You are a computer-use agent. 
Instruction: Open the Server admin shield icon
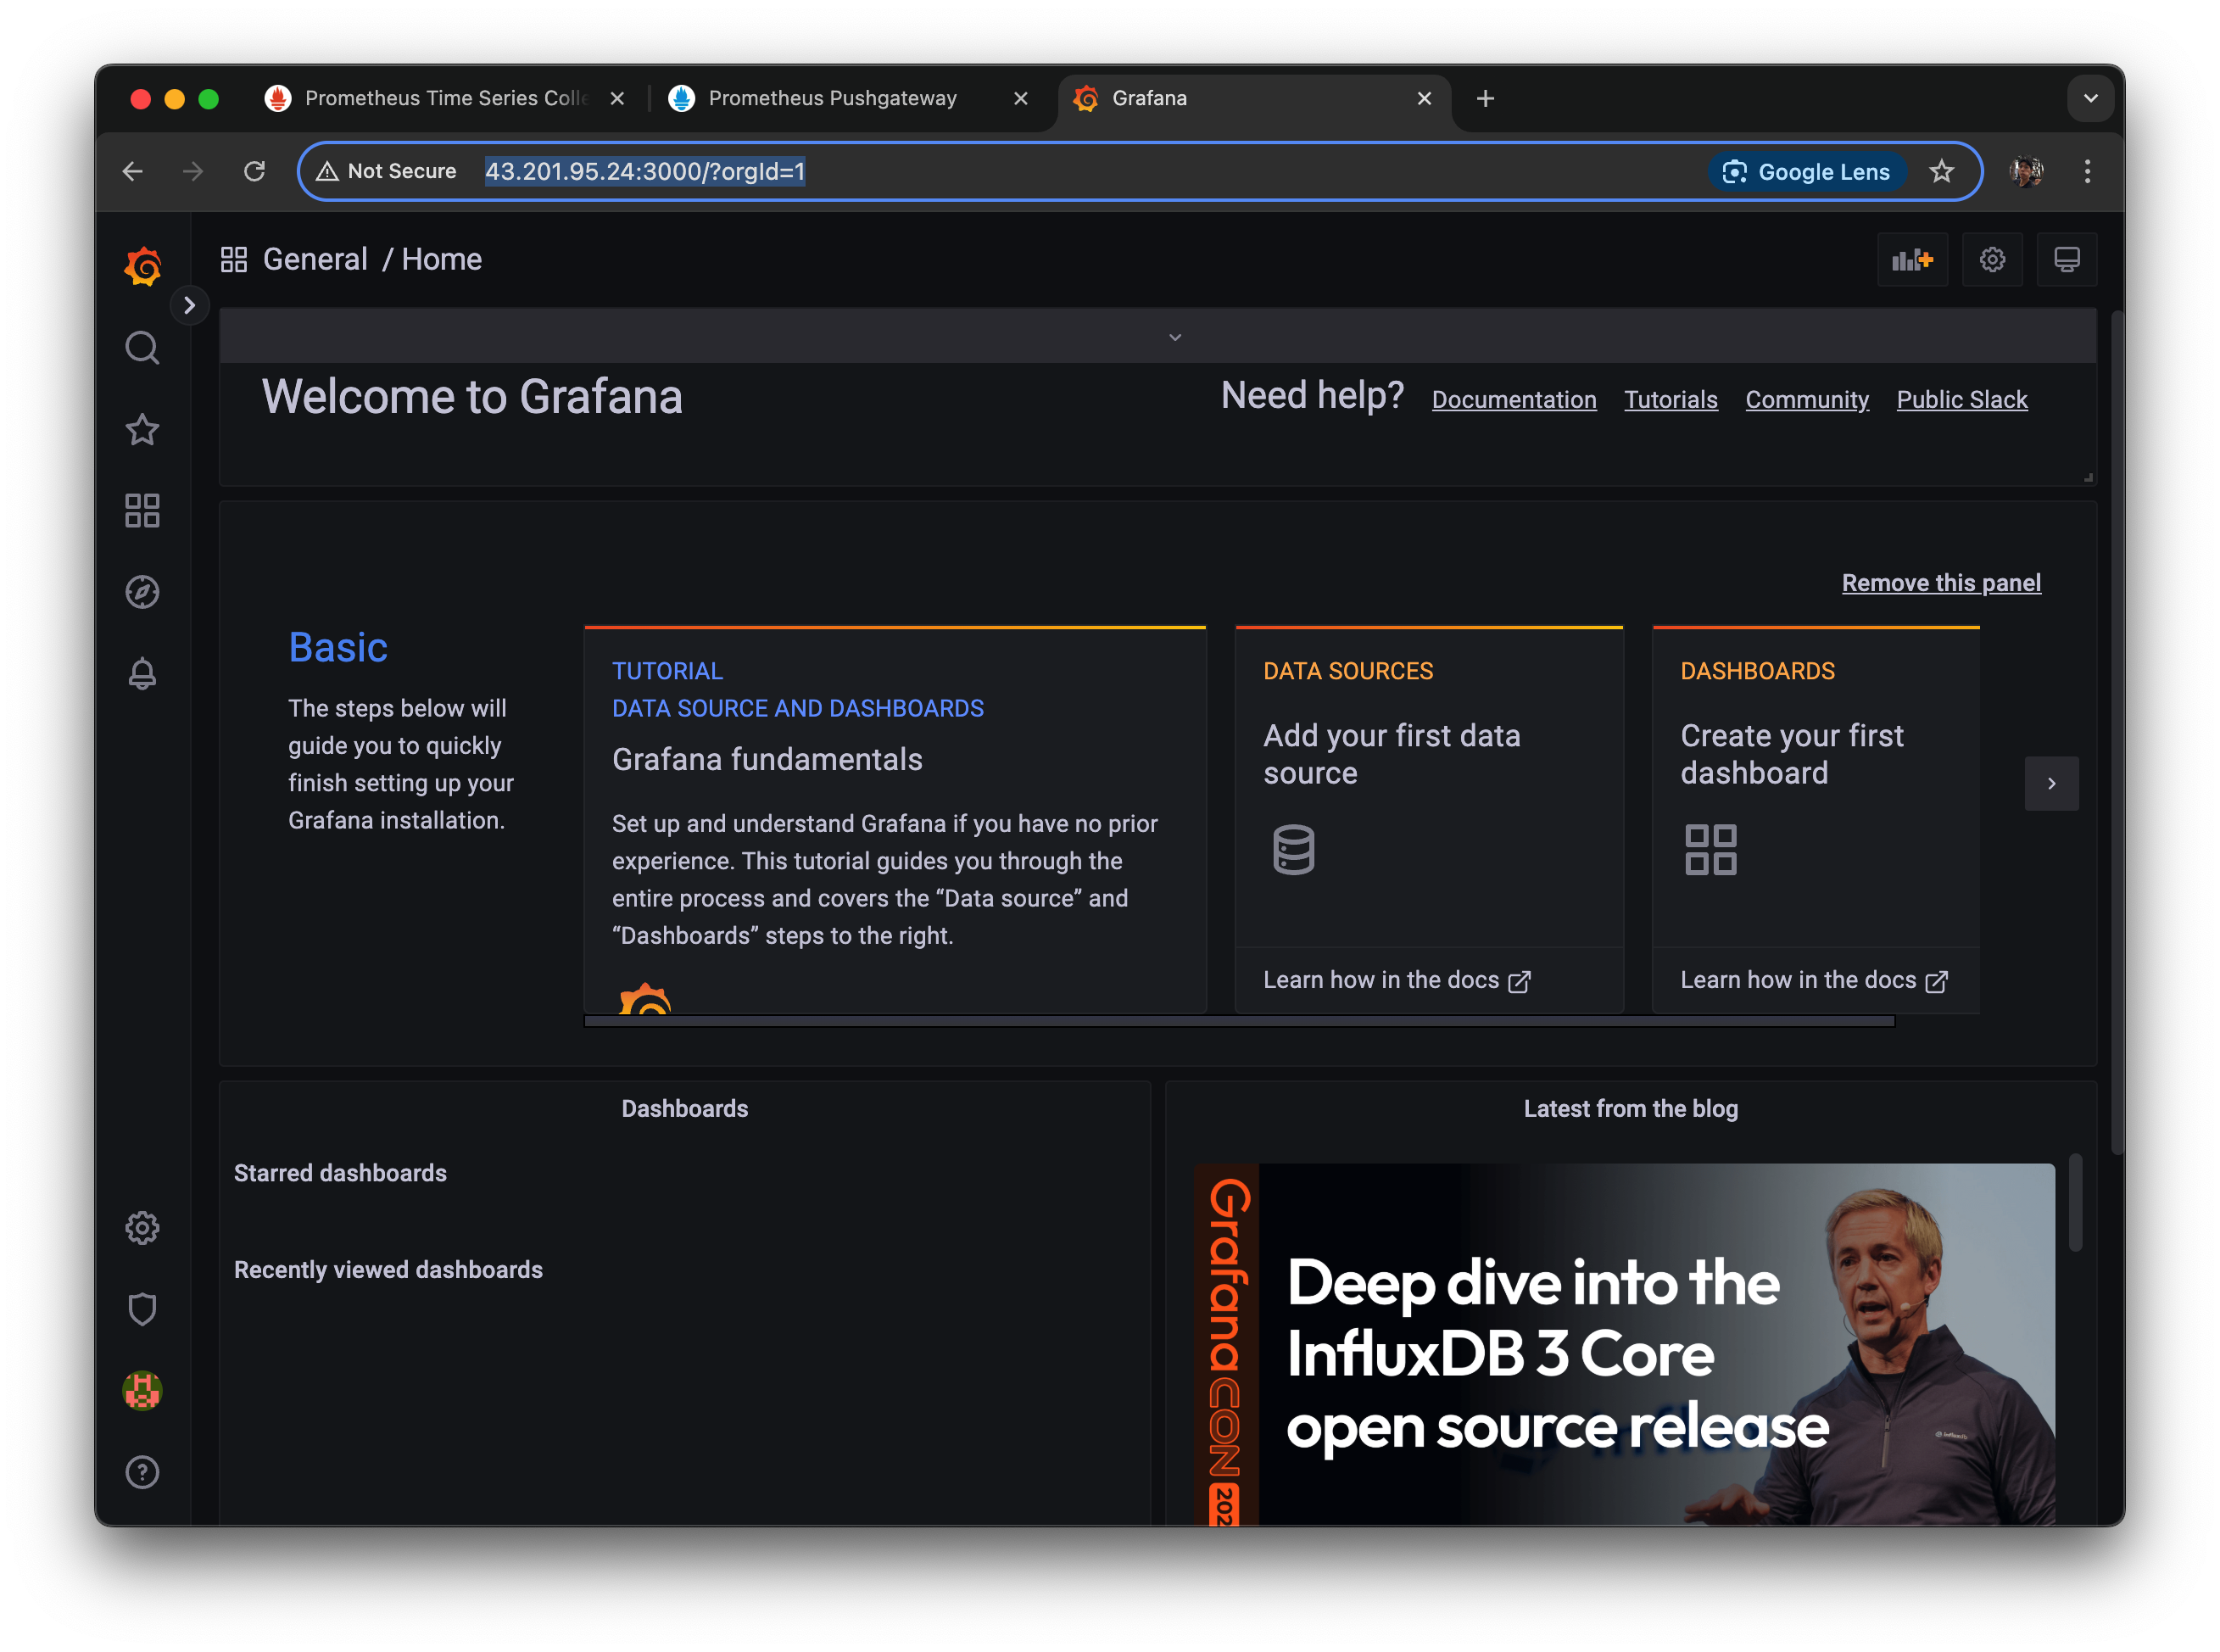[142, 1309]
